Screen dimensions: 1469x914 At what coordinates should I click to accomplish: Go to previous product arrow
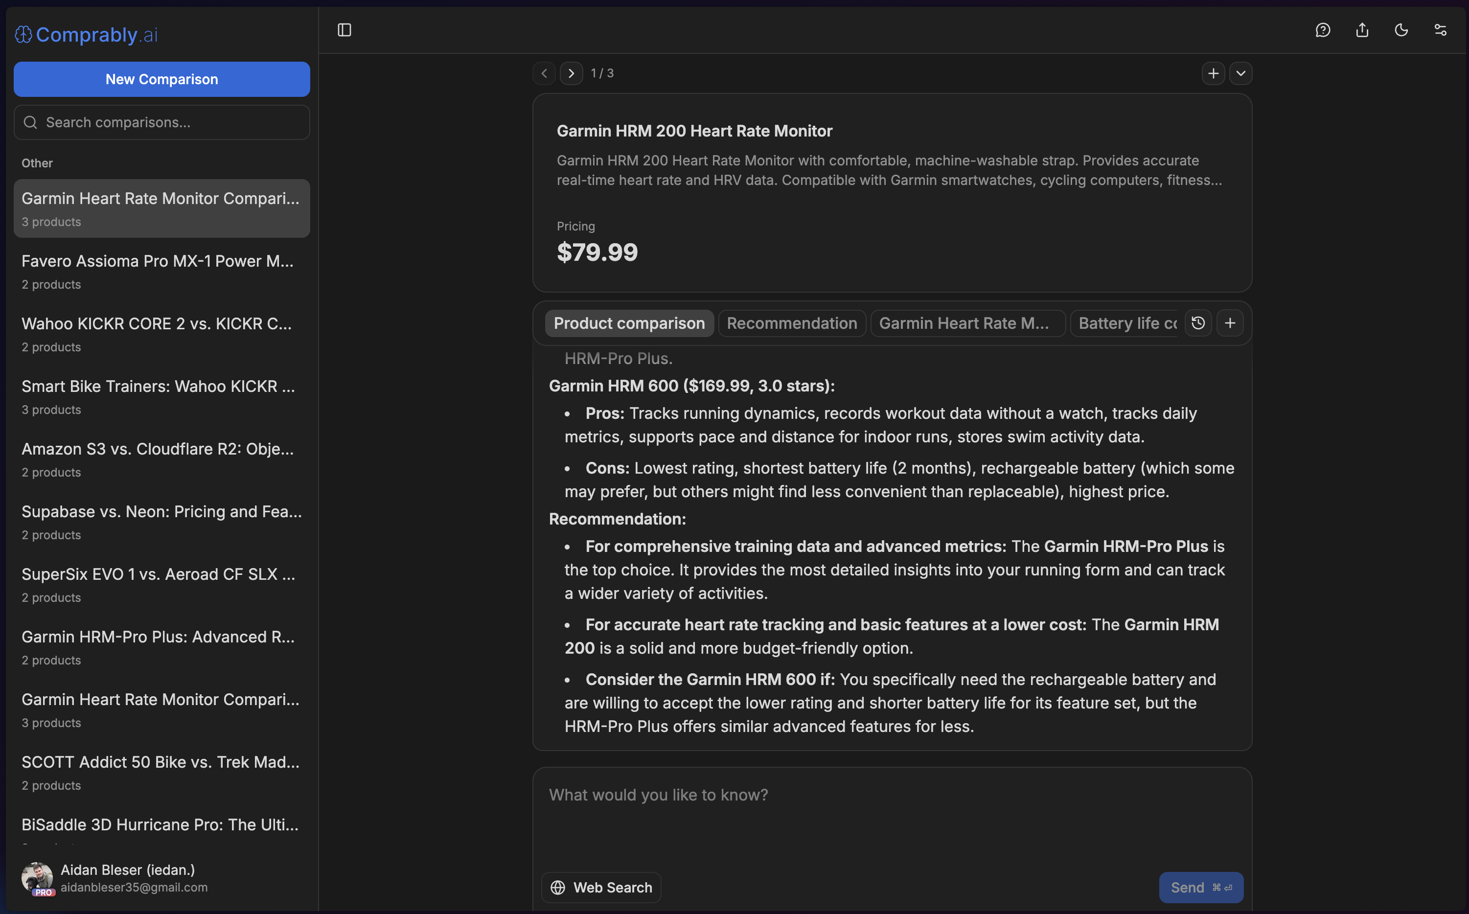click(544, 73)
